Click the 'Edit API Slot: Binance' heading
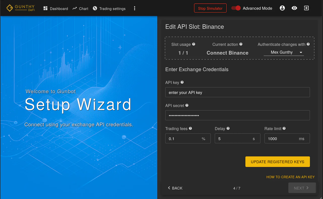The width and height of the screenshot is (323, 199). (195, 27)
